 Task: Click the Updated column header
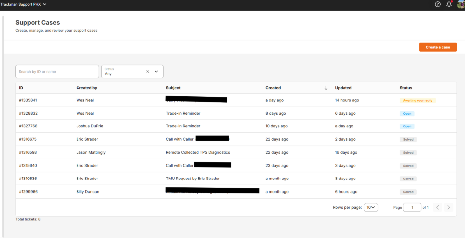point(343,88)
